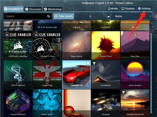Select the 4K & 2K Aurora Lake wallpaper

(x=47, y=26)
